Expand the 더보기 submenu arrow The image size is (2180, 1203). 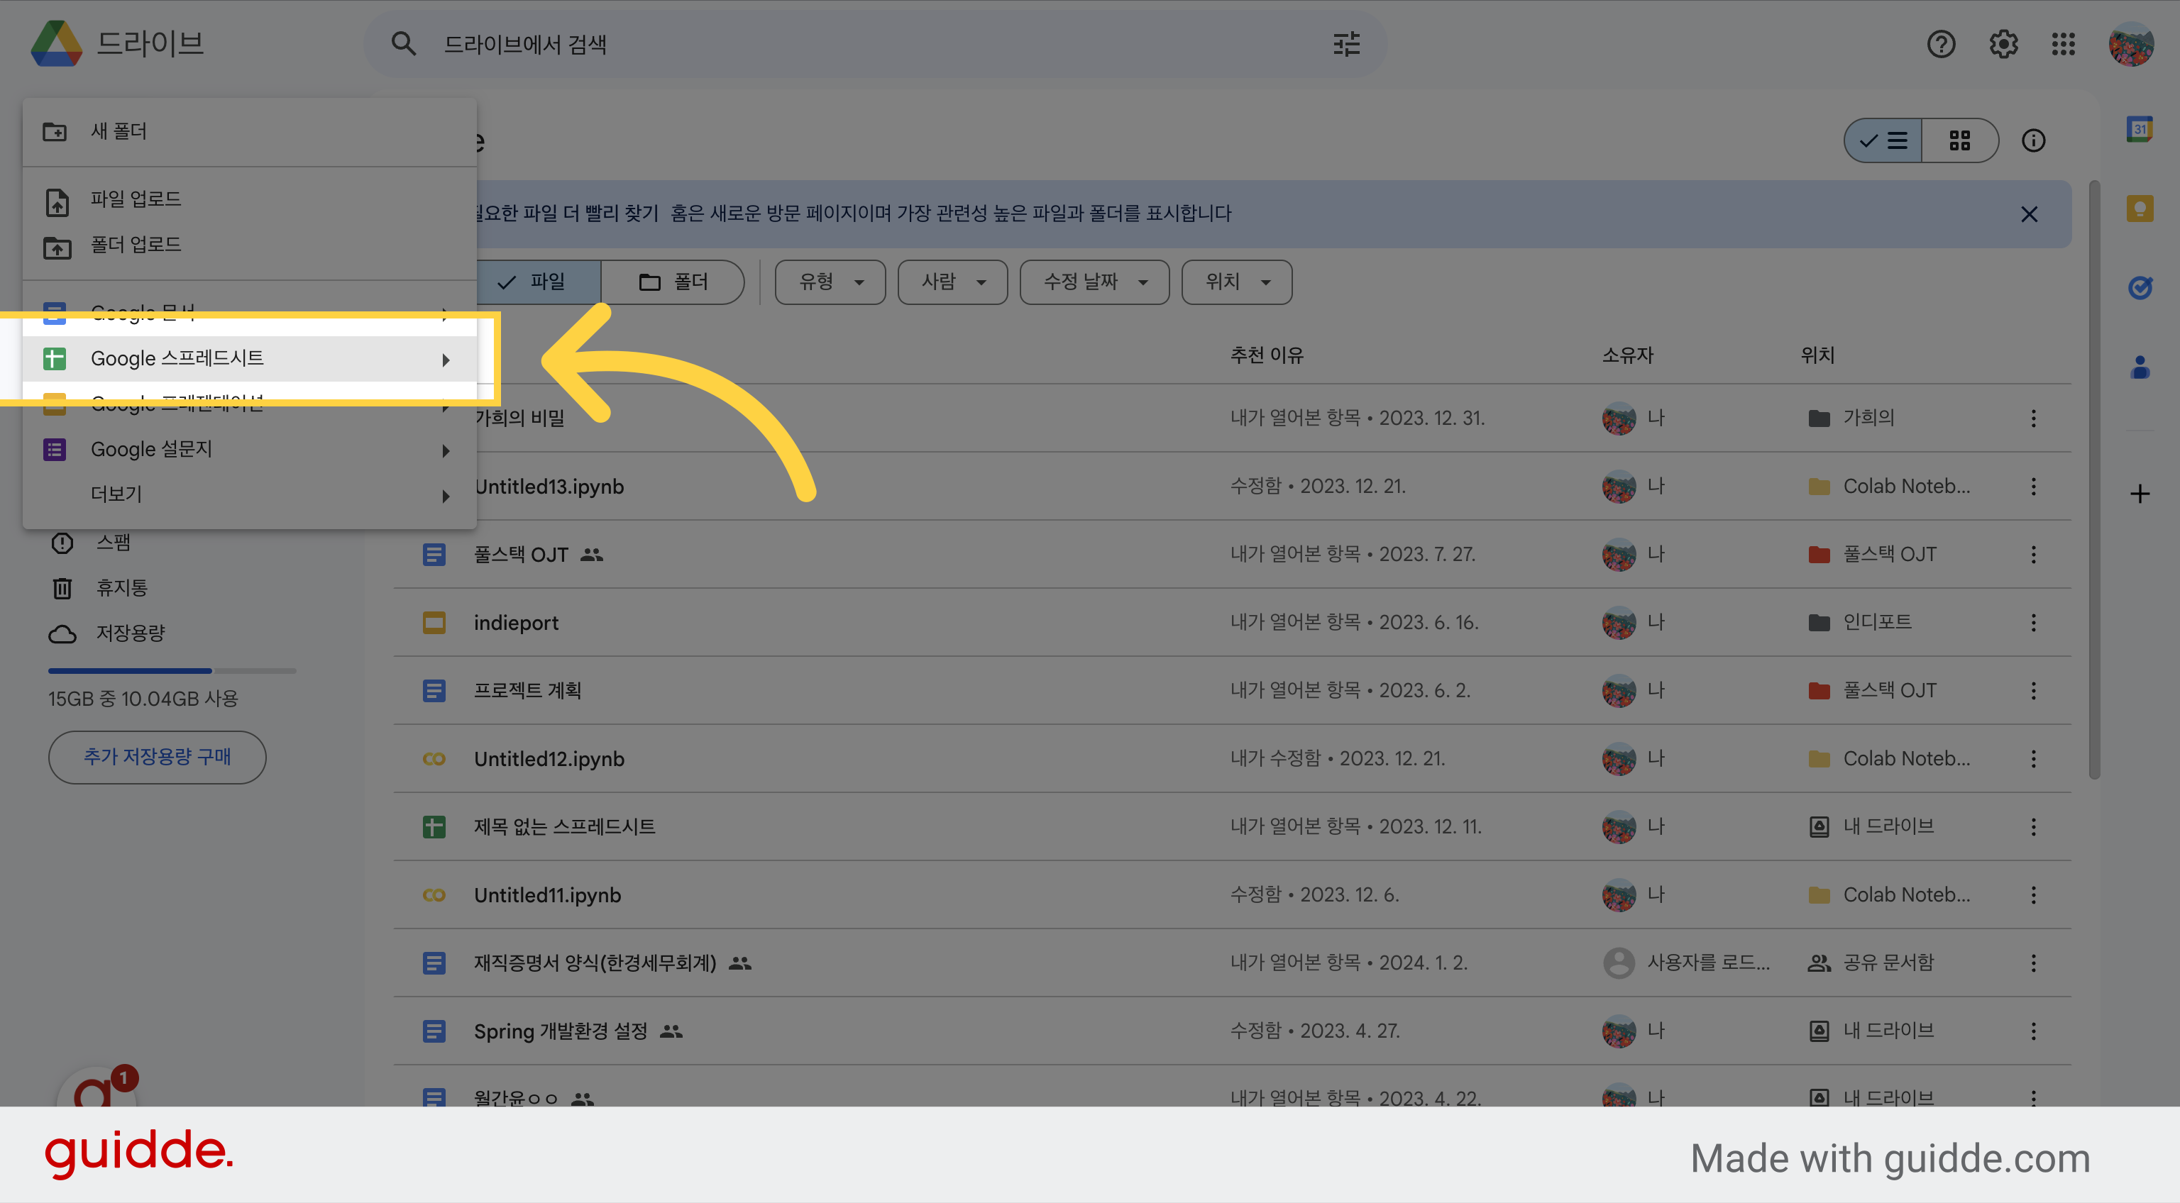coord(446,496)
